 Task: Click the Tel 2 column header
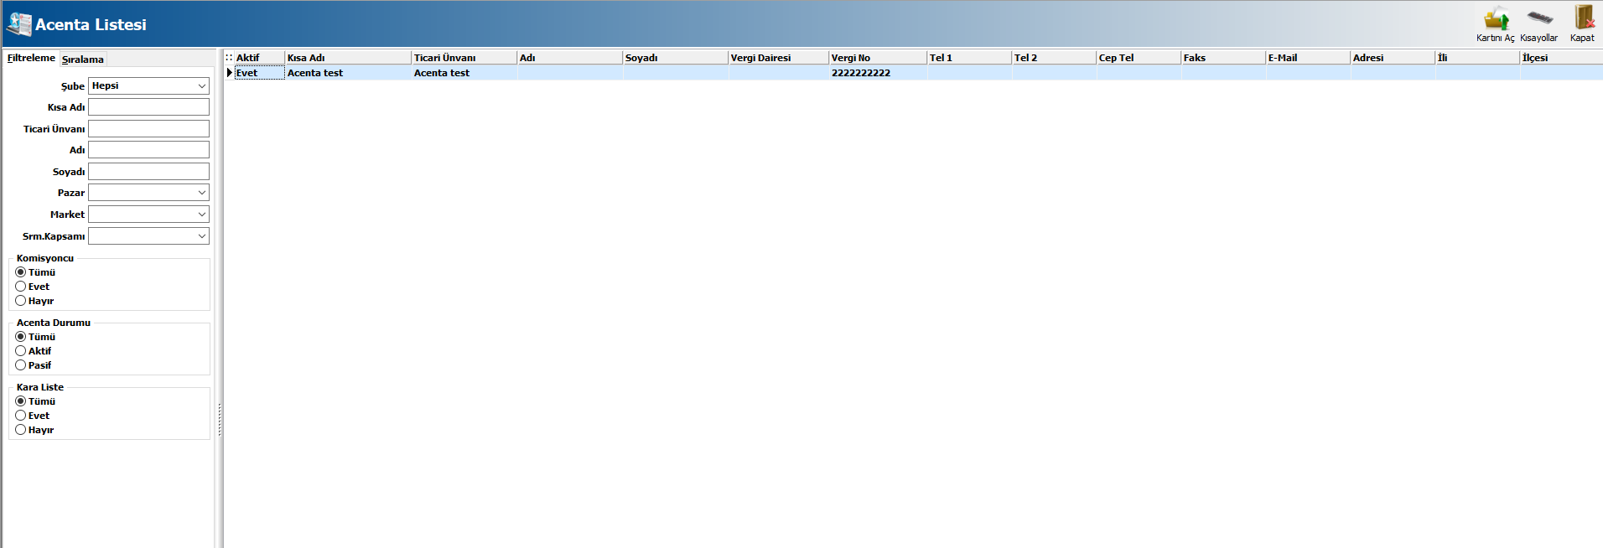click(x=1054, y=58)
